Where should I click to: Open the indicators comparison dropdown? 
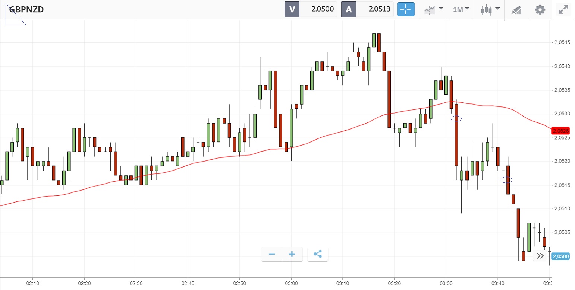click(x=434, y=9)
